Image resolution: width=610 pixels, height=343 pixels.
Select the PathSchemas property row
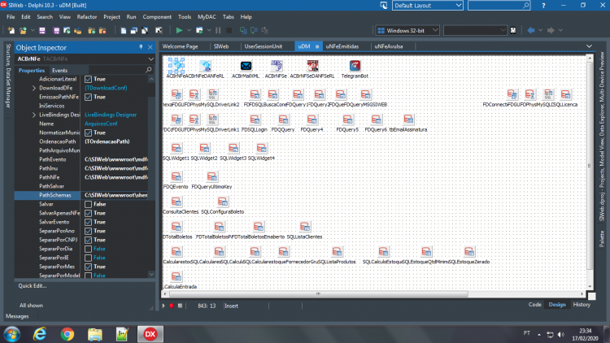(x=81, y=195)
